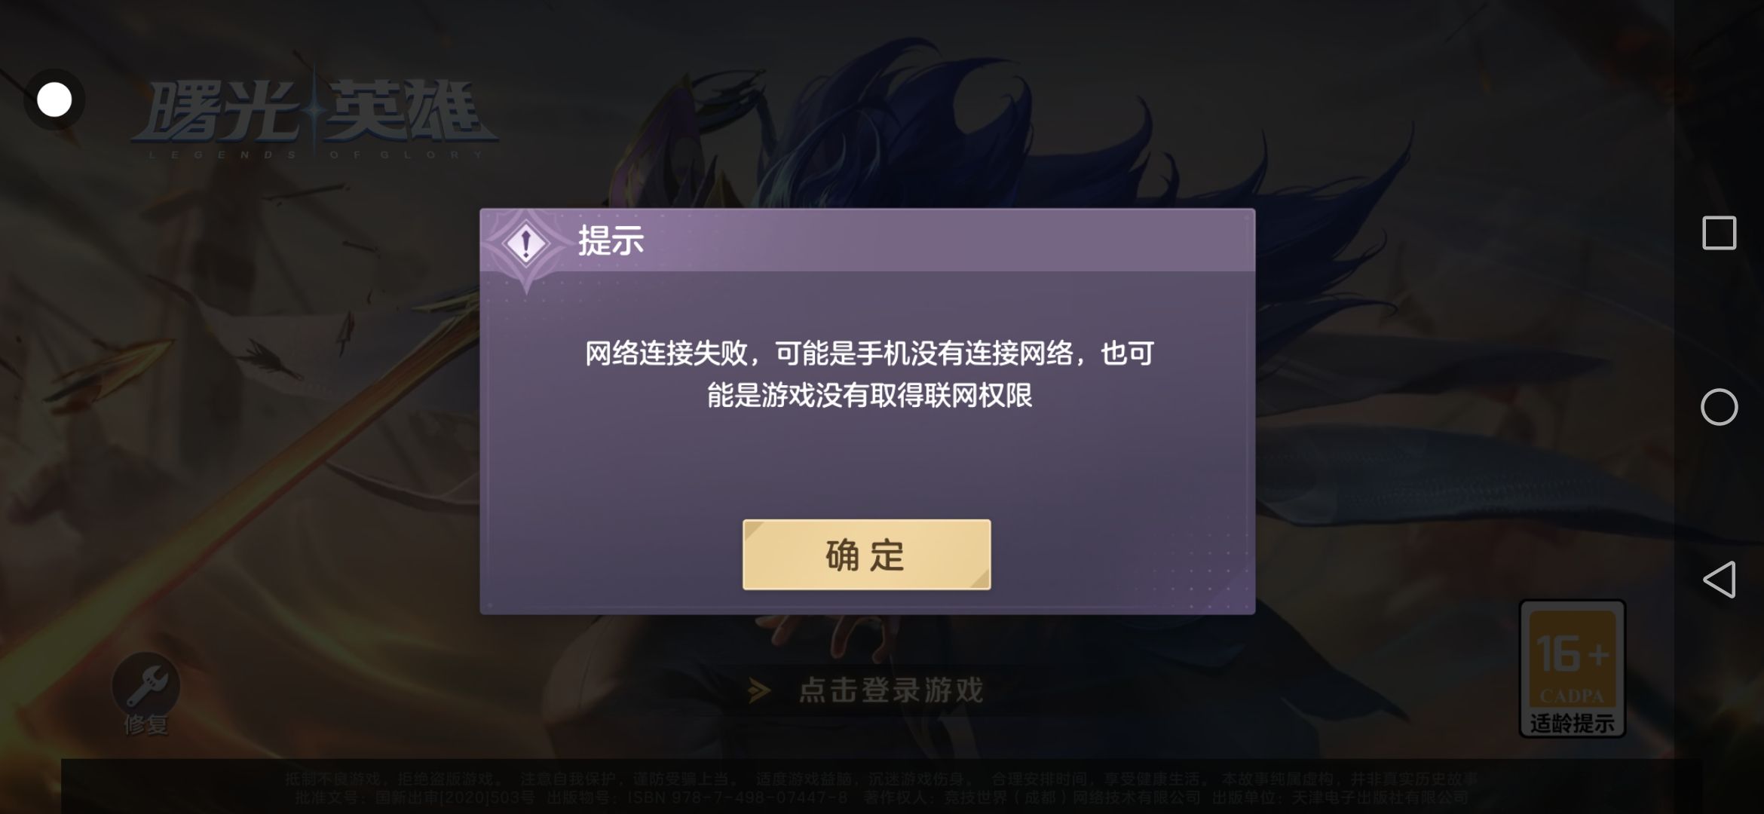Screen dimensions: 1764x814
Task: Tap the arrow icon beside 点击登录游戏
Action: [x=759, y=690]
